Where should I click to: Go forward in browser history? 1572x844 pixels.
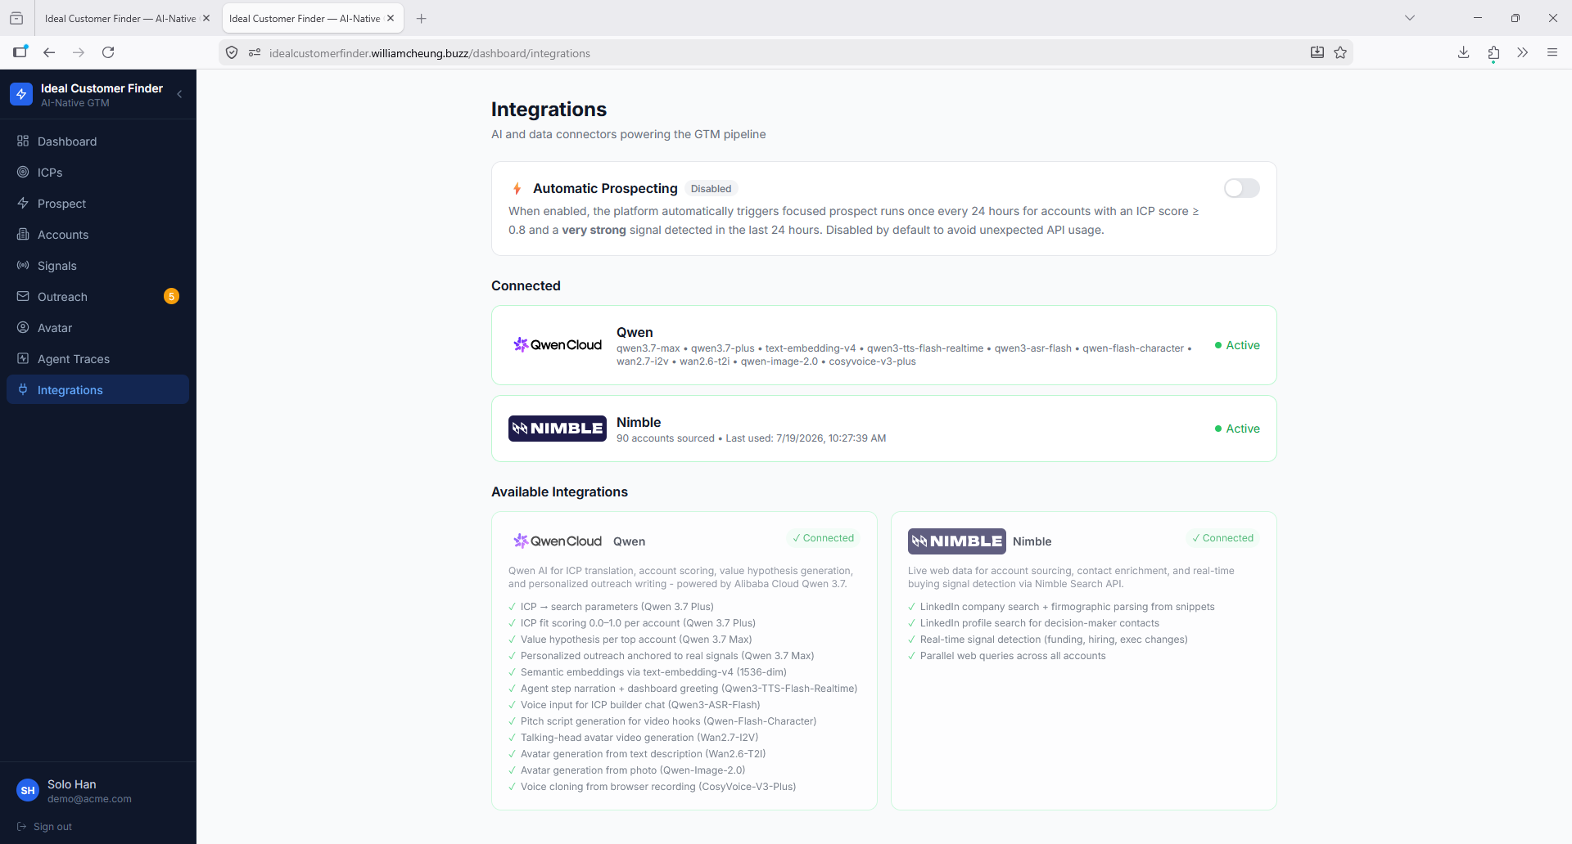(x=79, y=52)
